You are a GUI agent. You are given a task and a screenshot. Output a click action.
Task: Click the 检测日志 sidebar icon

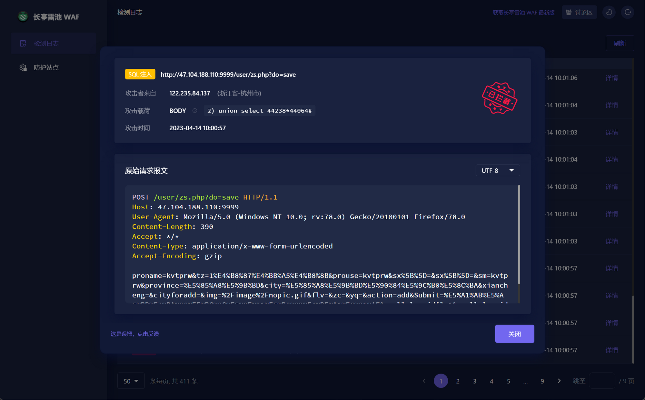coord(23,43)
